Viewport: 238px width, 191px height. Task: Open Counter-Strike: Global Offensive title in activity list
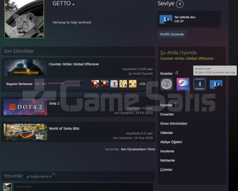click(x=74, y=64)
